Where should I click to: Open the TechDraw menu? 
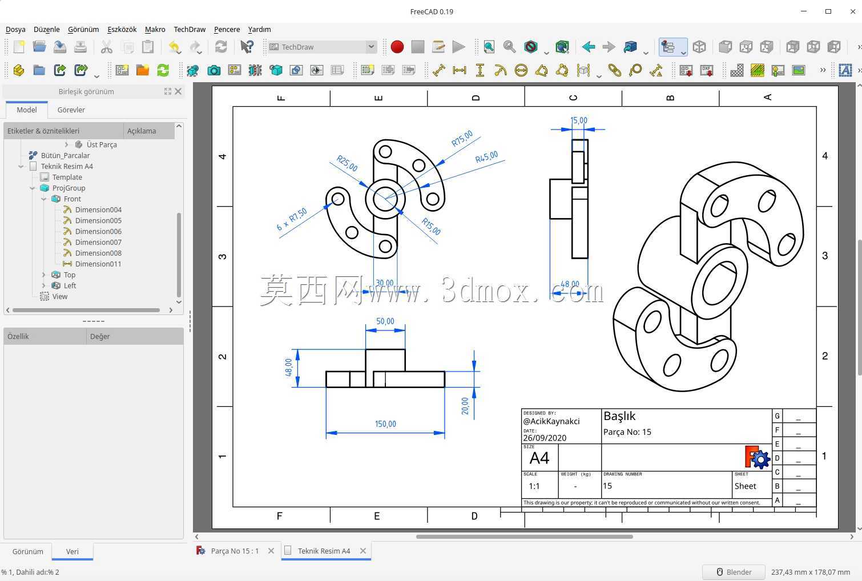[x=190, y=29]
